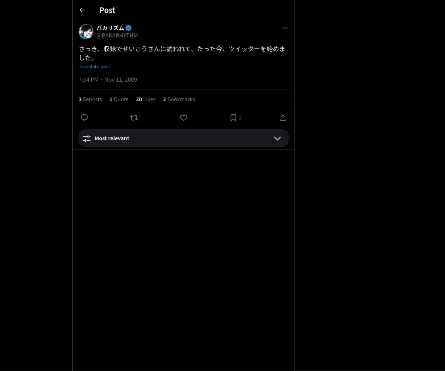The height and width of the screenshot is (371, 445).
Task: View the 20 Likes list
Action: pyautogui.click(x=146, y=99)
